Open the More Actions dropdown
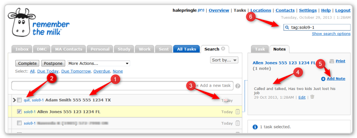 tap(98, 63)
